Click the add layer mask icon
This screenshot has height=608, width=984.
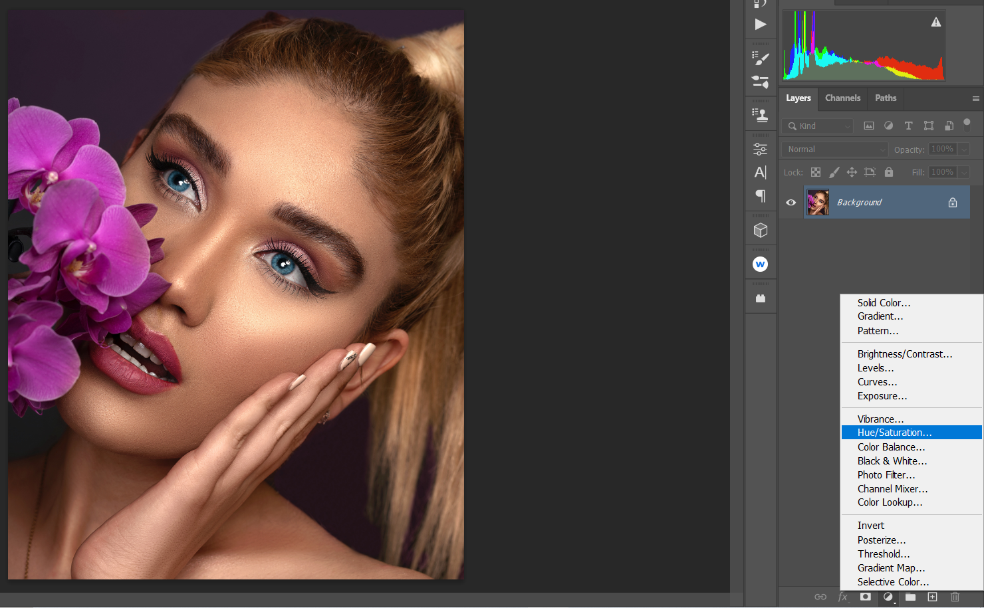(865, 597)
